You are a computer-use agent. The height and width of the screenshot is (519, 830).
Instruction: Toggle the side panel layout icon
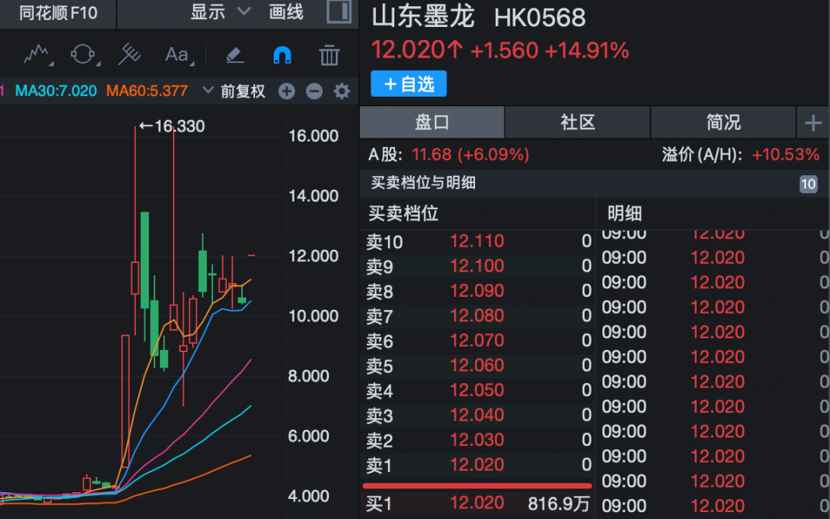pyautogui.click(x=337, y=12)
